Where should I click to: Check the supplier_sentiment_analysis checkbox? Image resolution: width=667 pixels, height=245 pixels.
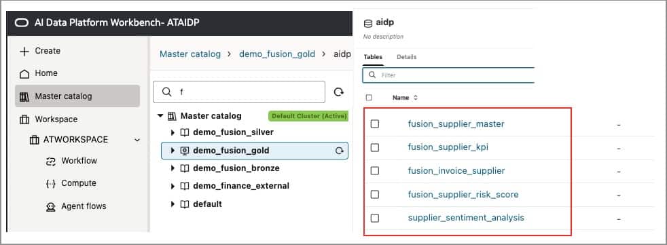pyautogui.click(x=374, y=219)
